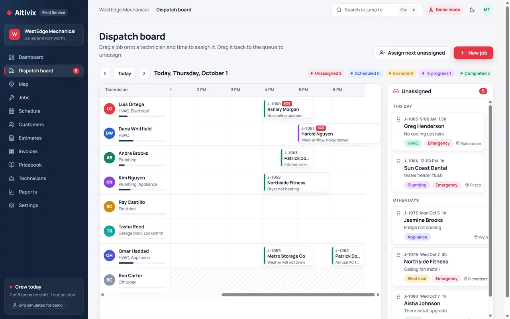Image resolution: width=510 pixels, height=319 pixels.
Task: Click Assign next unassigned button
Action: [x=412, y=53]
